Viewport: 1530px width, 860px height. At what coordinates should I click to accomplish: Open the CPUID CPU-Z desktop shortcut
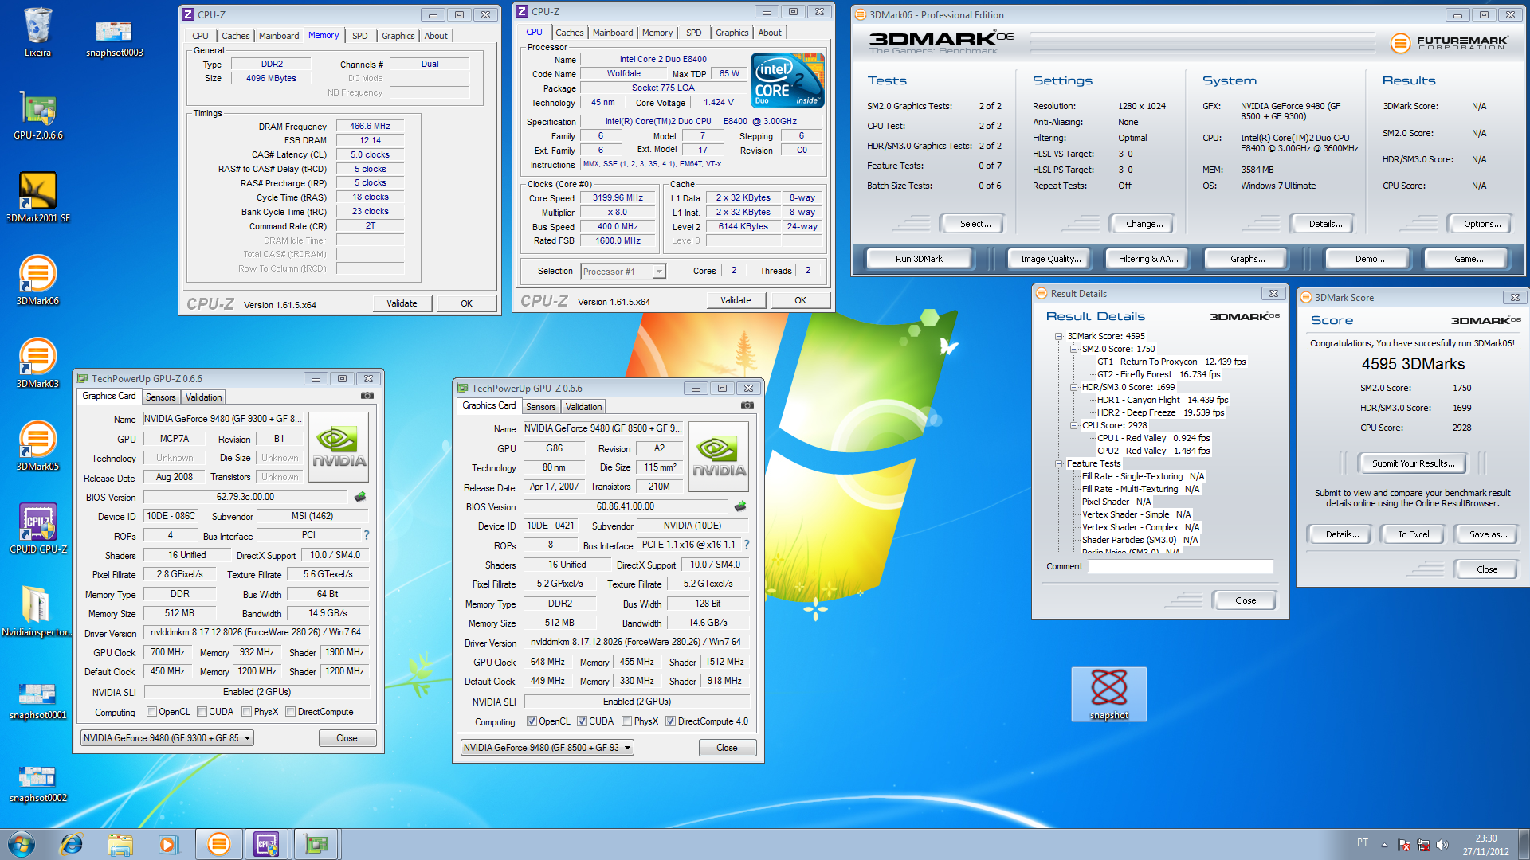(37, 529)
